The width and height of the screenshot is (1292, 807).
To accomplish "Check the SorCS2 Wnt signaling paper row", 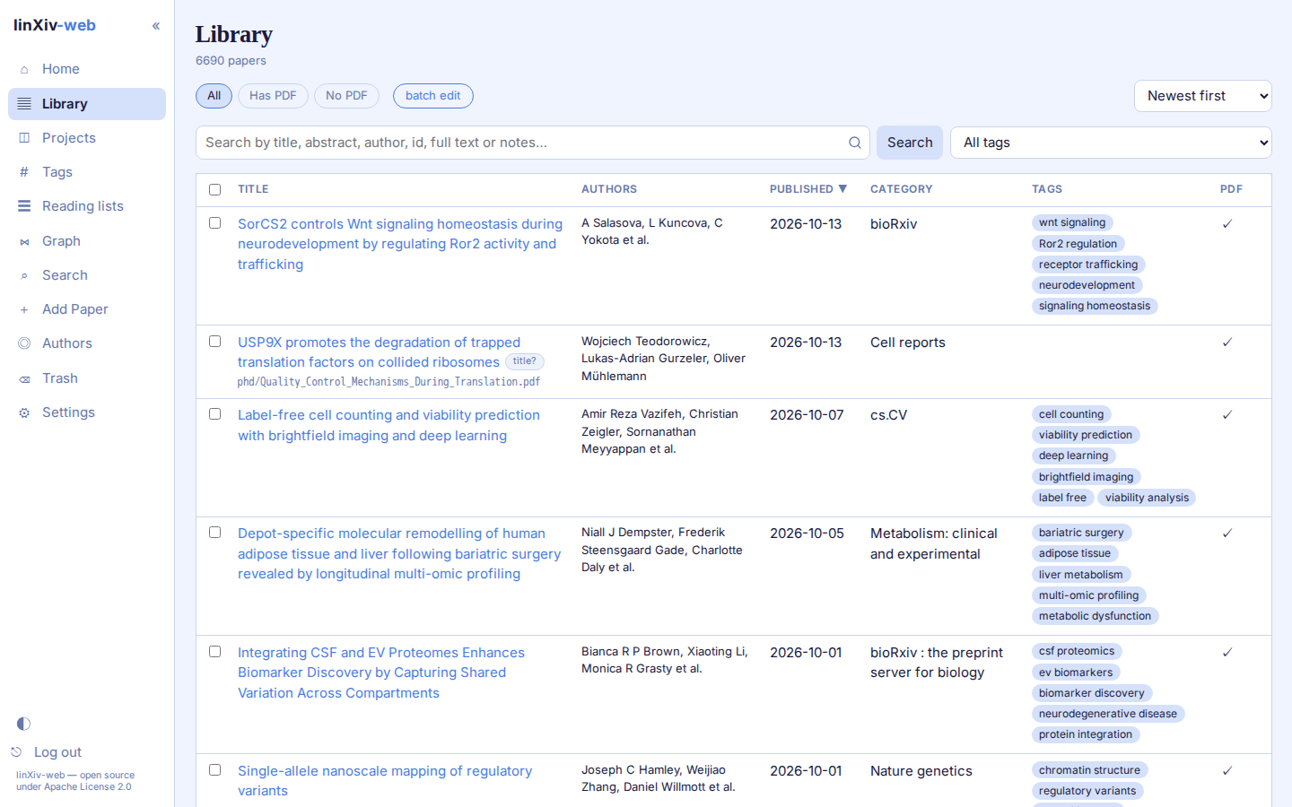I will coord(214,222).
